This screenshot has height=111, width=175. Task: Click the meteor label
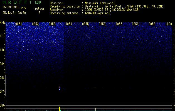point(40,9)
